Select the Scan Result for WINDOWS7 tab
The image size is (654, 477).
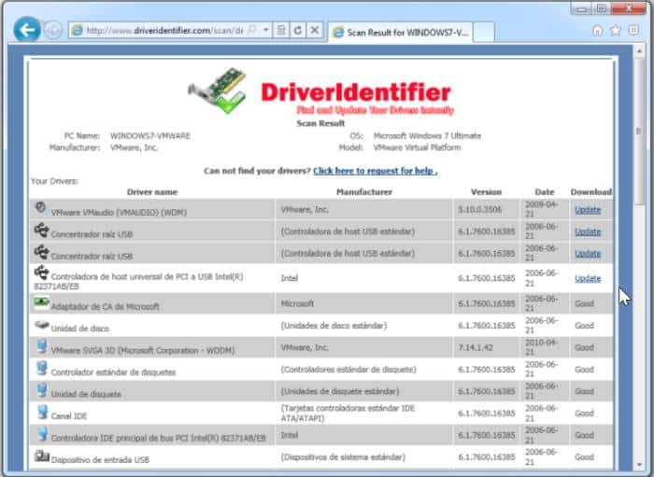click(x=401, y=33)
